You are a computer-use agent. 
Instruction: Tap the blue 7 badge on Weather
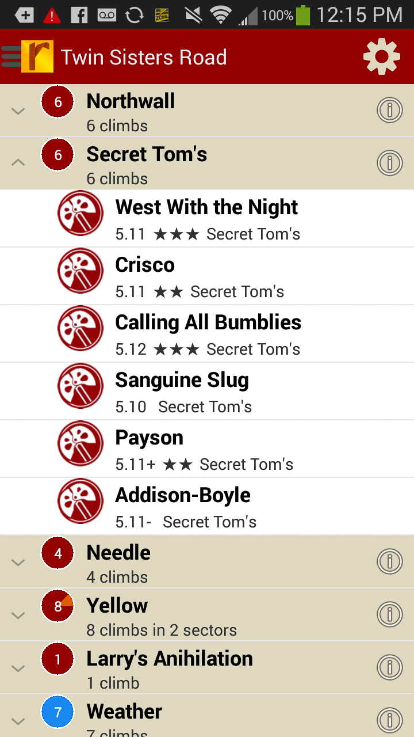(57, 713)
